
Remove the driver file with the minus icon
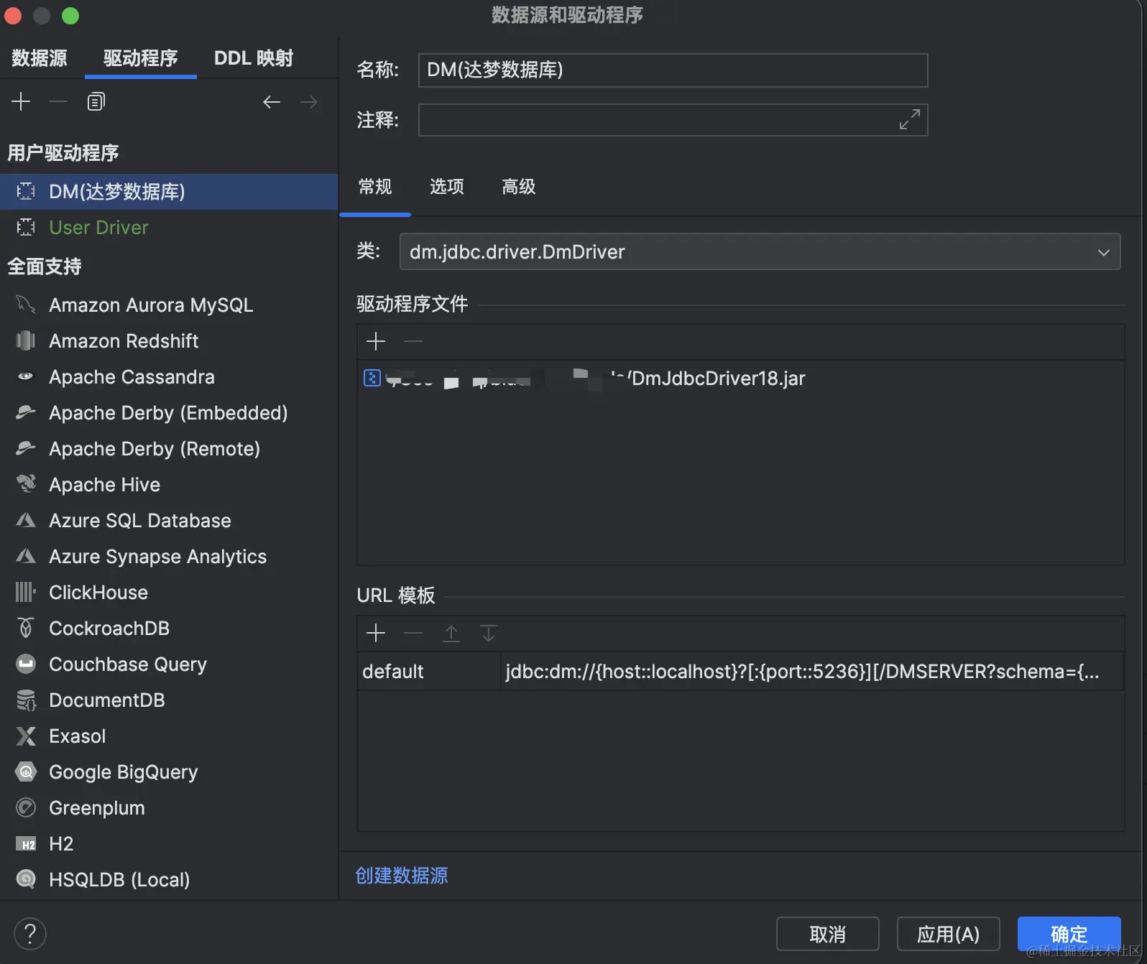pos(413,341)
